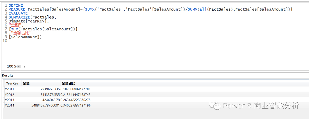Select the 金额 column header
Screen dimensions: 309x119
[41, 83]
